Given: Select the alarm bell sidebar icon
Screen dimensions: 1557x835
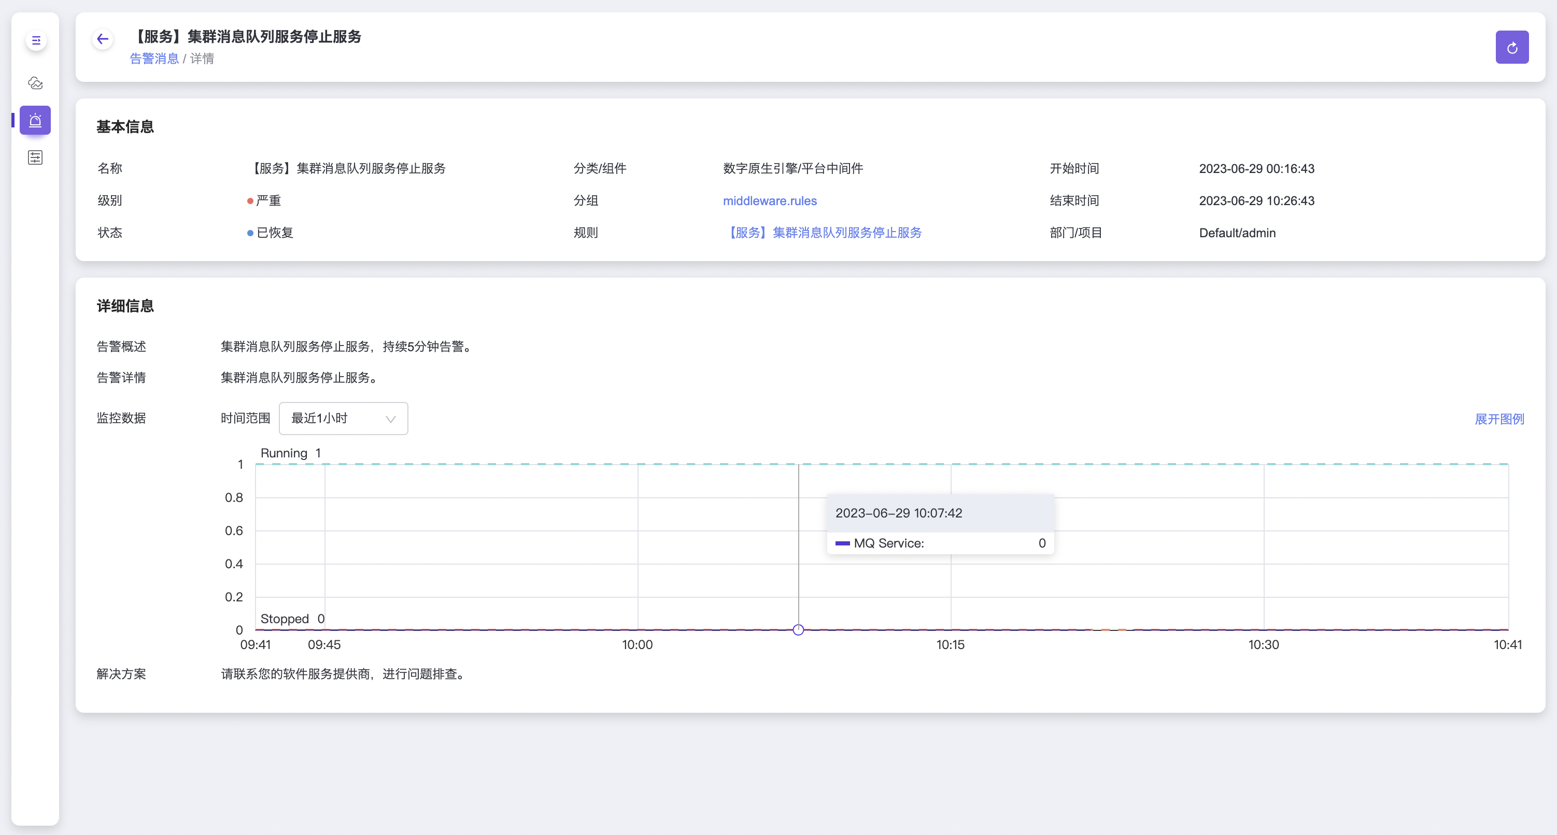Looking at the screenshot, I should point(35,120).
